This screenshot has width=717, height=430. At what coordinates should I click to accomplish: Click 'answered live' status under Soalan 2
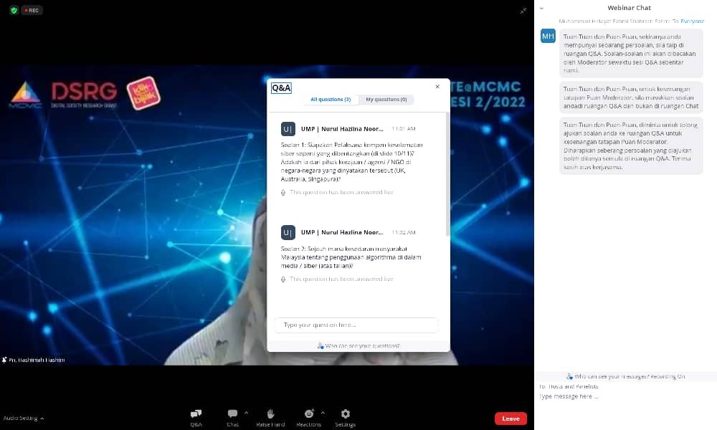(x=341, y=279)
